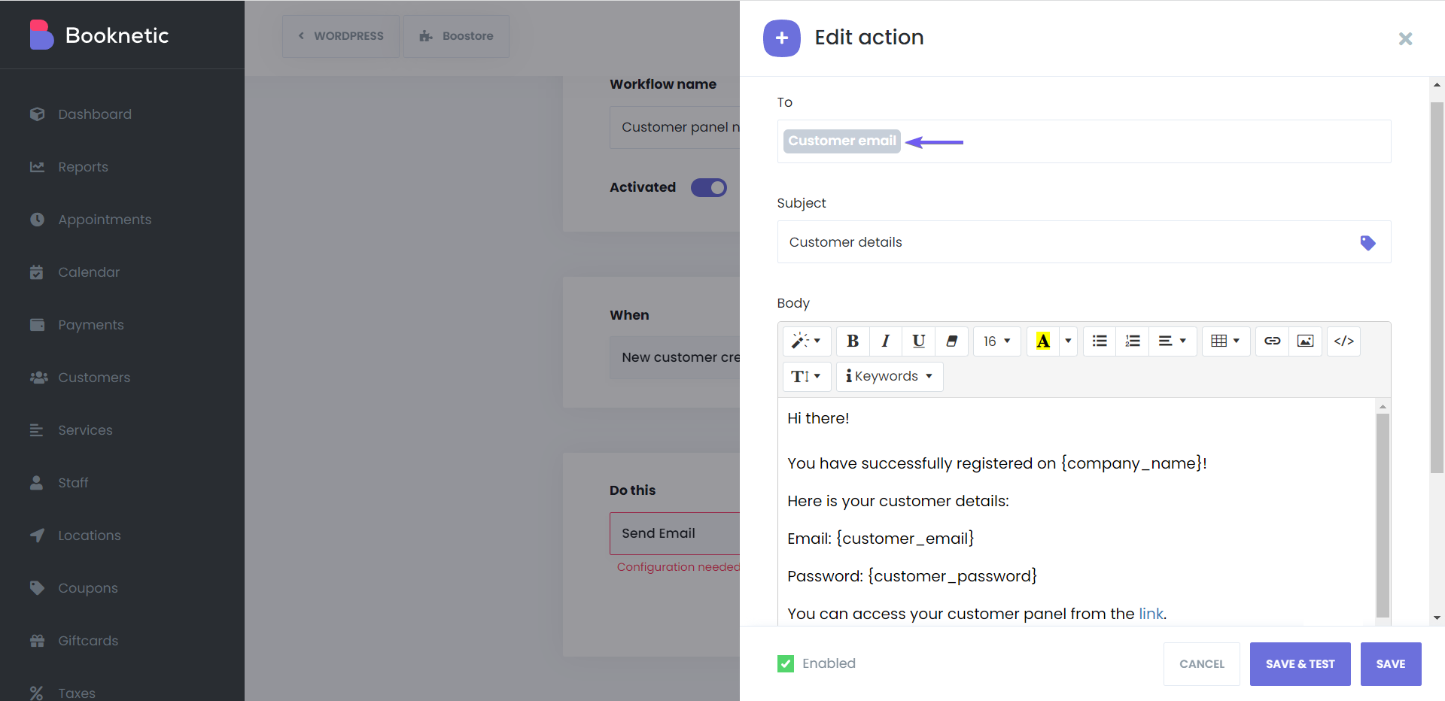Expand the Keywords dropdown

click(x=889, y=376)
